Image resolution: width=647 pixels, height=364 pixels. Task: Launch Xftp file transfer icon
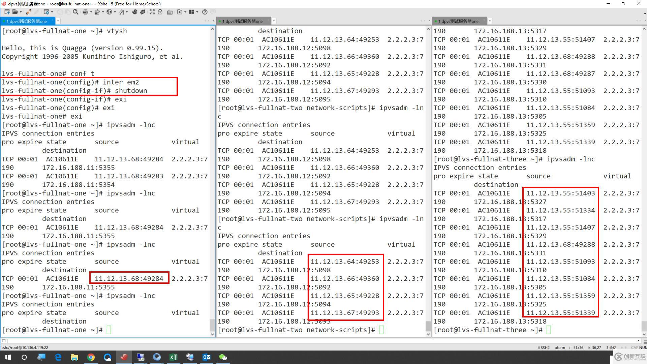coord(143,12)
